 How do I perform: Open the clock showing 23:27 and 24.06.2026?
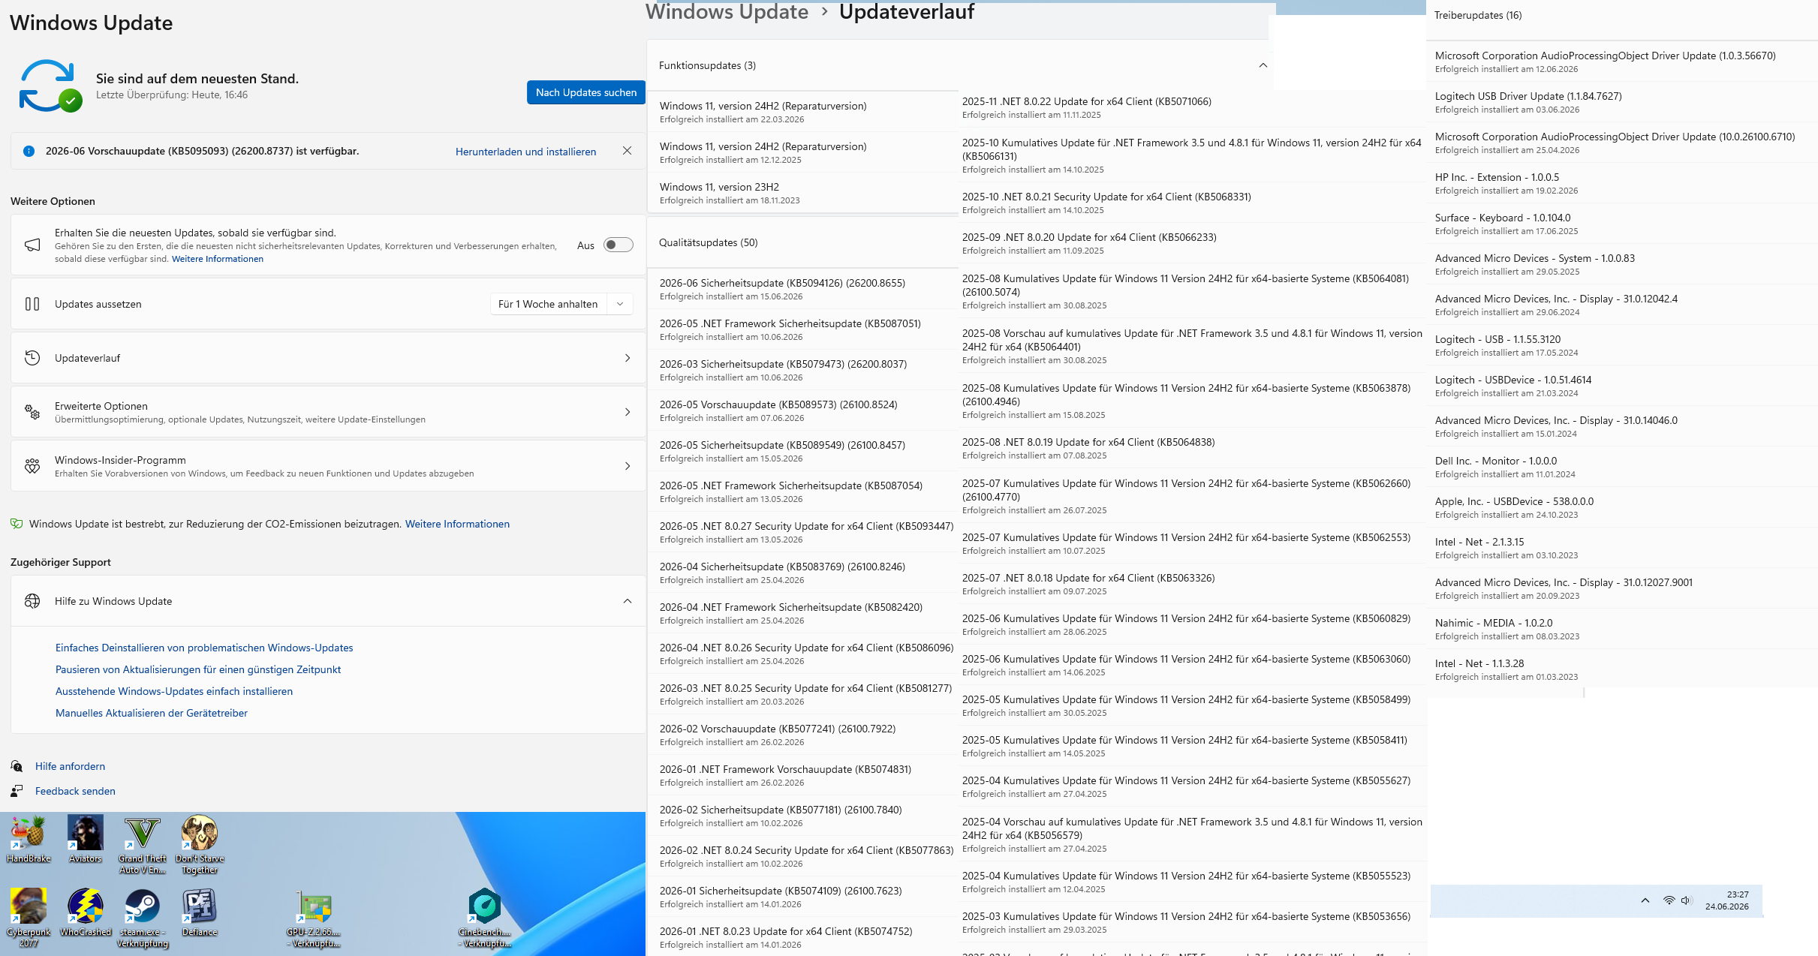[x=1726, y=900]
